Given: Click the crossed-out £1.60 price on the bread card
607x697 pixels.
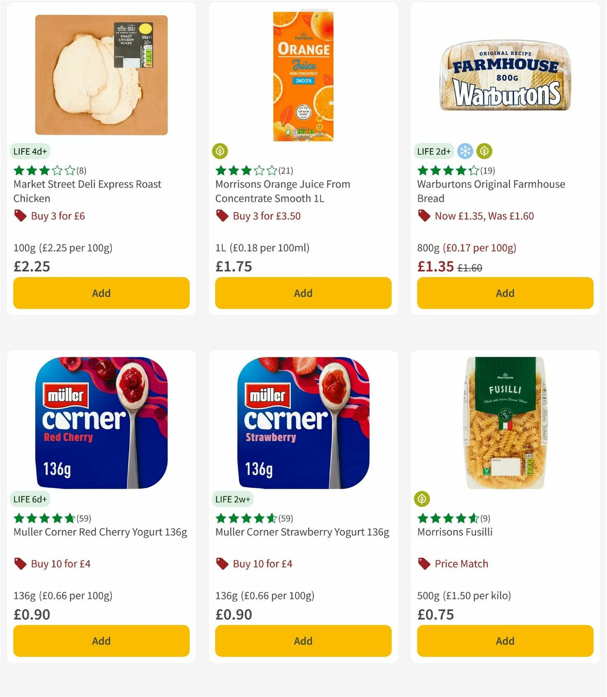Looking at the screenshot, I should point(470,266).
